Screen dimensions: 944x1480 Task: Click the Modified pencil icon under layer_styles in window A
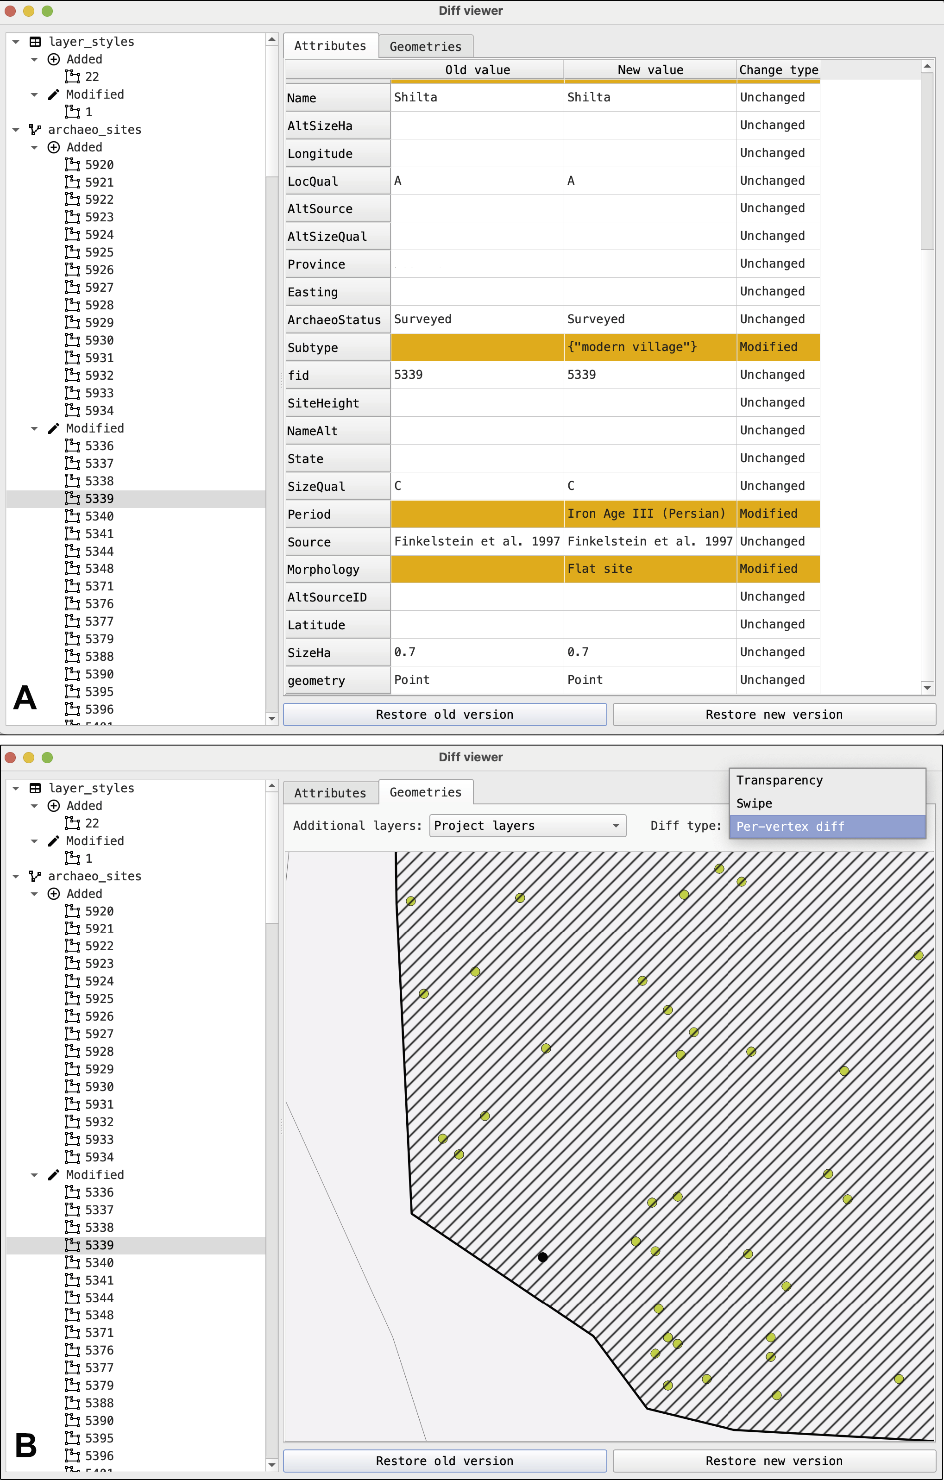coord(53,94)
